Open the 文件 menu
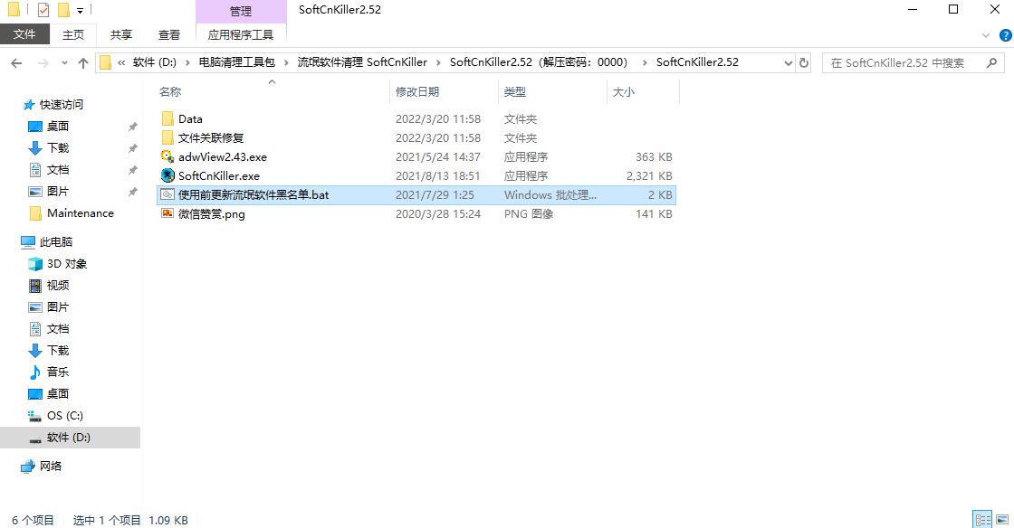 click(x=24, y=34)
